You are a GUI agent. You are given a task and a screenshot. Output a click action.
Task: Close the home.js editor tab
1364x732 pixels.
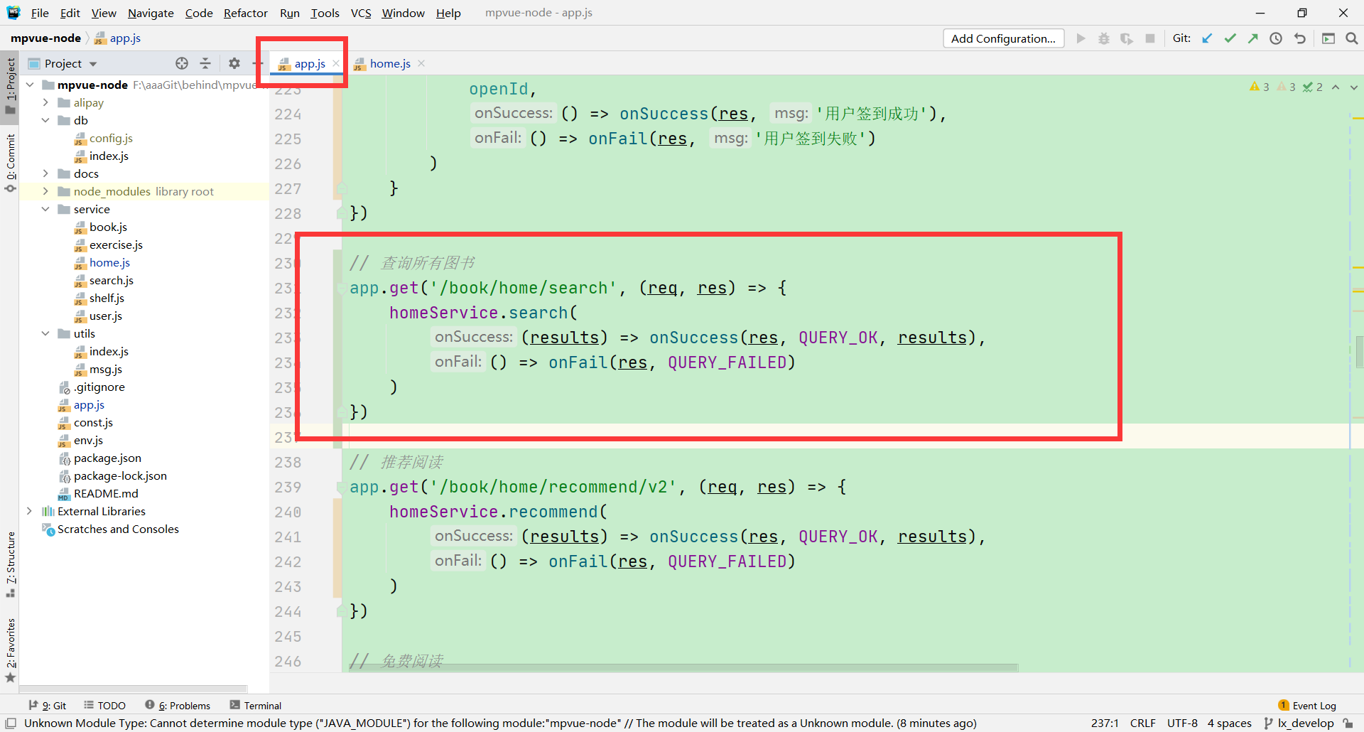[x=421, y=63]
